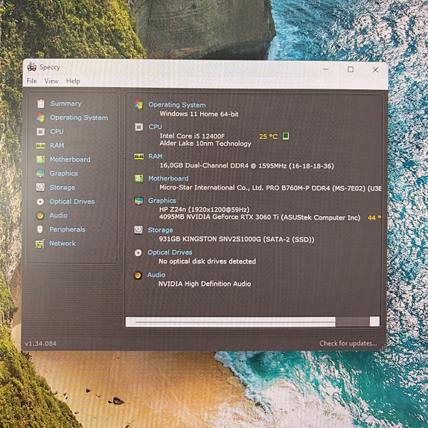
Task: Open the Help menu
Action: click(x=73, y=81)
